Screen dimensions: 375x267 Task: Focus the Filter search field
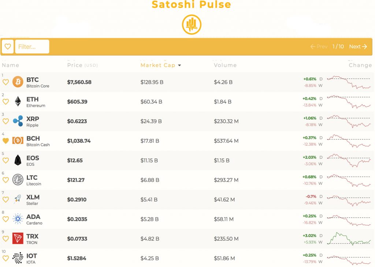click(x=32, y=47)
